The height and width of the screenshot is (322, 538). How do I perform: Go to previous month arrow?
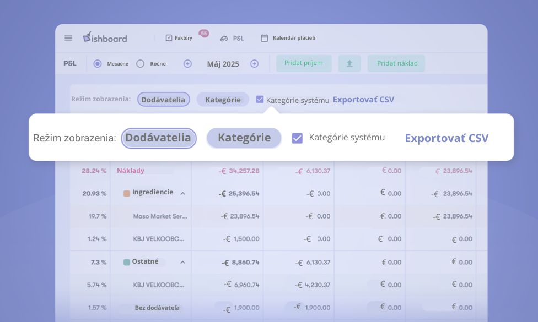pos(187,64)
